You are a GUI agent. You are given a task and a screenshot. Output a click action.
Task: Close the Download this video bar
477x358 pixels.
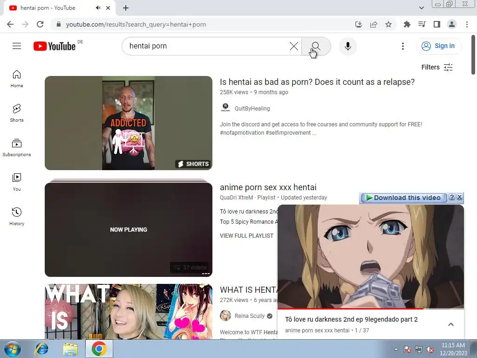460,197
